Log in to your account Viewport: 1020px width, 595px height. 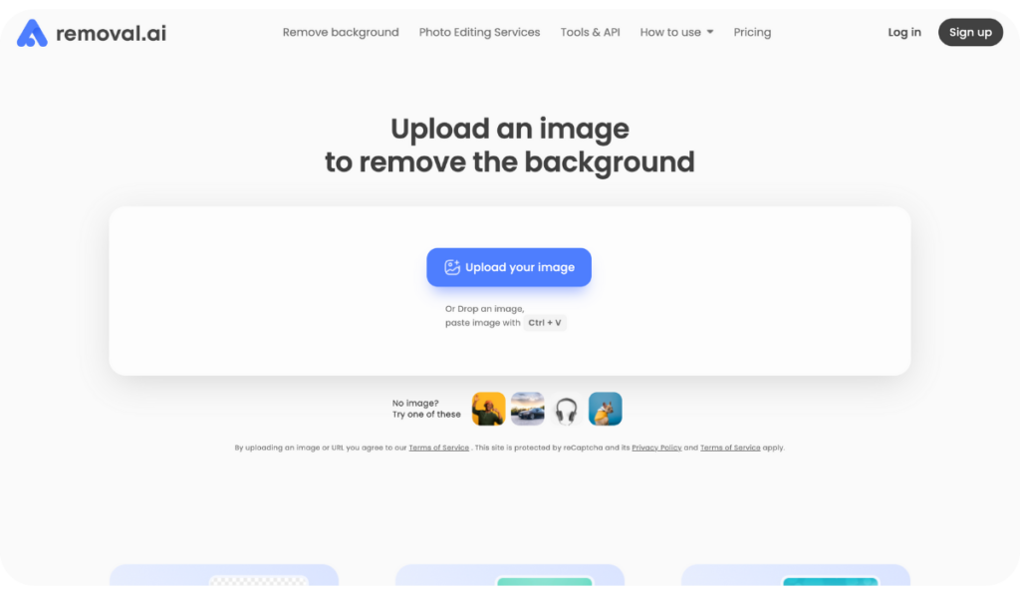click(x=903, y=32)
